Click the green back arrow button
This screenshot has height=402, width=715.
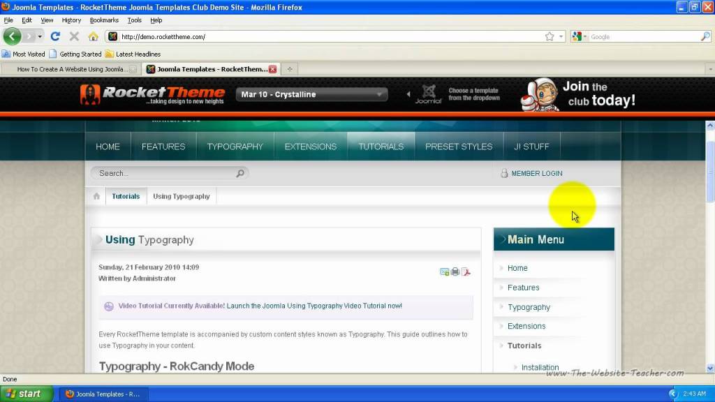13,36
